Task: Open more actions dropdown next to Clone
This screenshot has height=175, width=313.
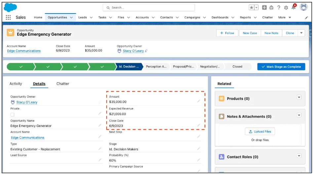Action: 301,33
